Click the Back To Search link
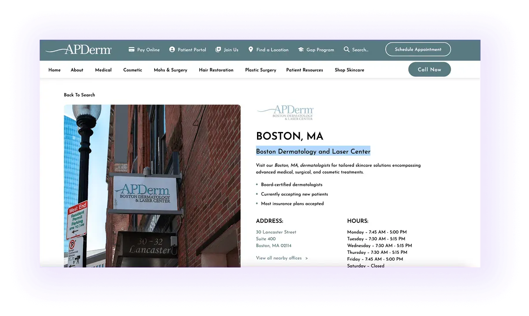The height and width of the screenshot is (316, 529). (79, 95)
